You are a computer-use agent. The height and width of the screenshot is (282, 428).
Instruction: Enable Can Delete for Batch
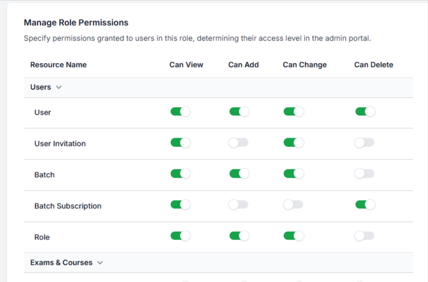pyautogui.click(x=365, y=174)
